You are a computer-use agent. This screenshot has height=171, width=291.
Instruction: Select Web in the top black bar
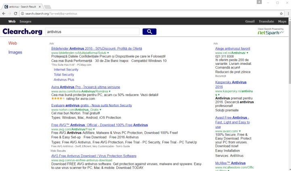click(12, 21)
